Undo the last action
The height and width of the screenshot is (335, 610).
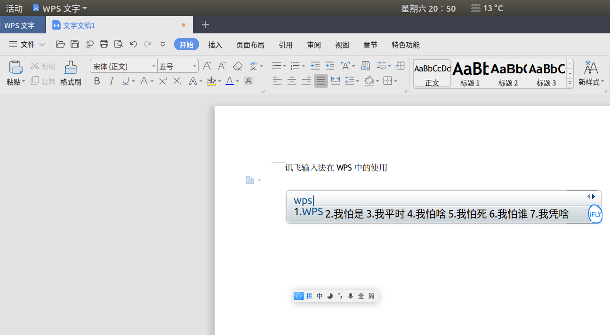pyautogui.click(x=133, y=45)
